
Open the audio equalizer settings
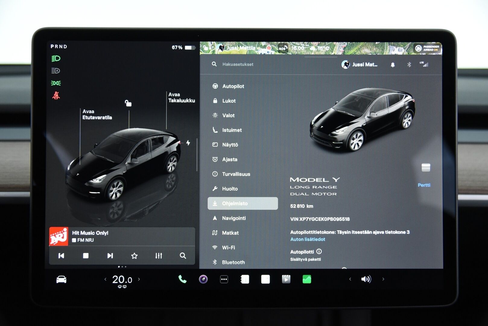[x=159, y=256]
